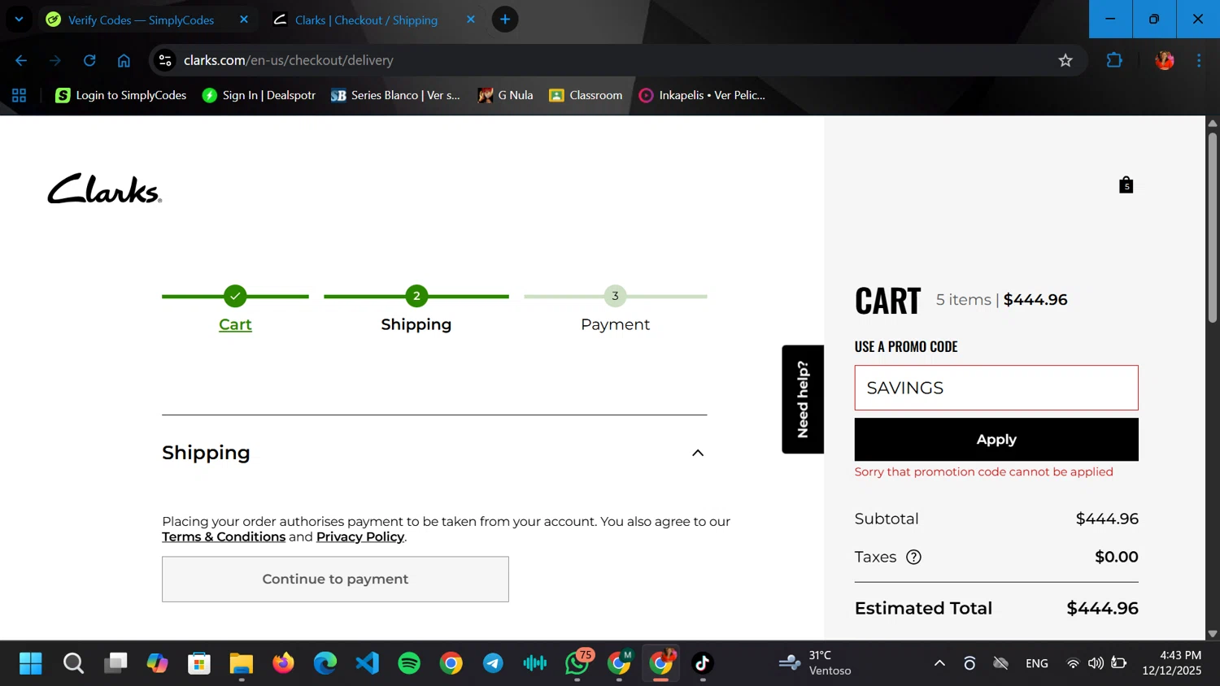Open File Explorer from the taskbar

tap(241, 663)
